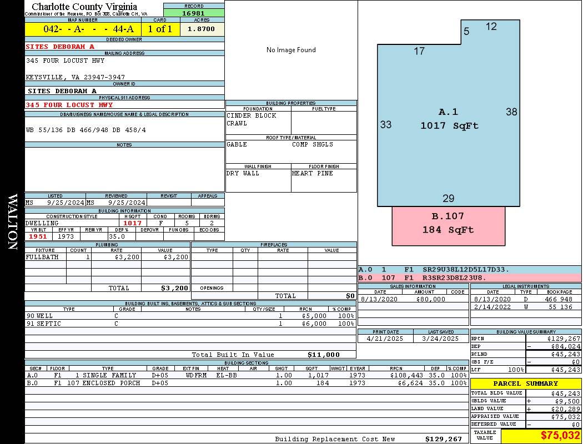Select the yellow Parcel Summary header
Image resolution: width=583 pixels, height=444 pixels.
[x=525, y=384]
